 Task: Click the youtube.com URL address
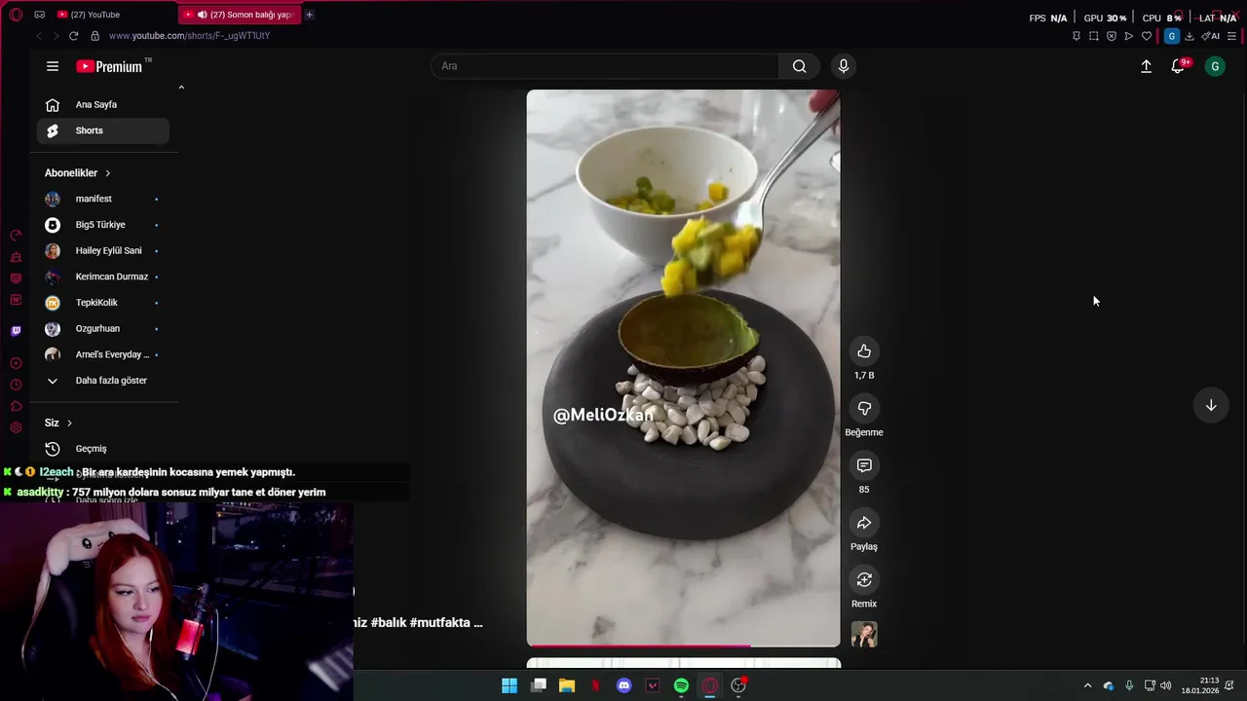tap(189, 36)
